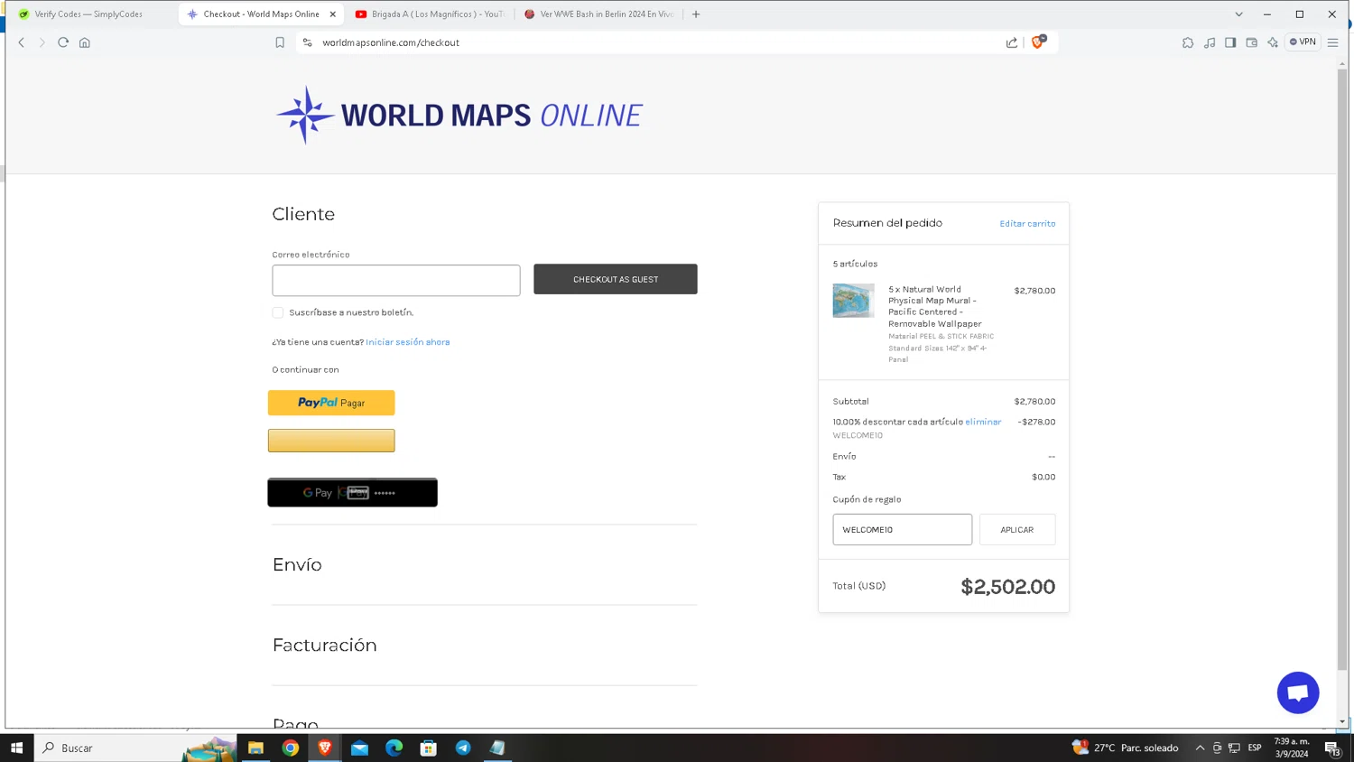1354x762 pixels.
Task: Open Microsoft Store from taskbar
Action: click(429, 748)
